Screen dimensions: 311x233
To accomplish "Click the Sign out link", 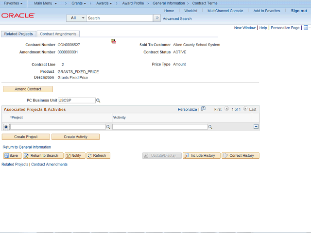I will click(x=299, y=11).
